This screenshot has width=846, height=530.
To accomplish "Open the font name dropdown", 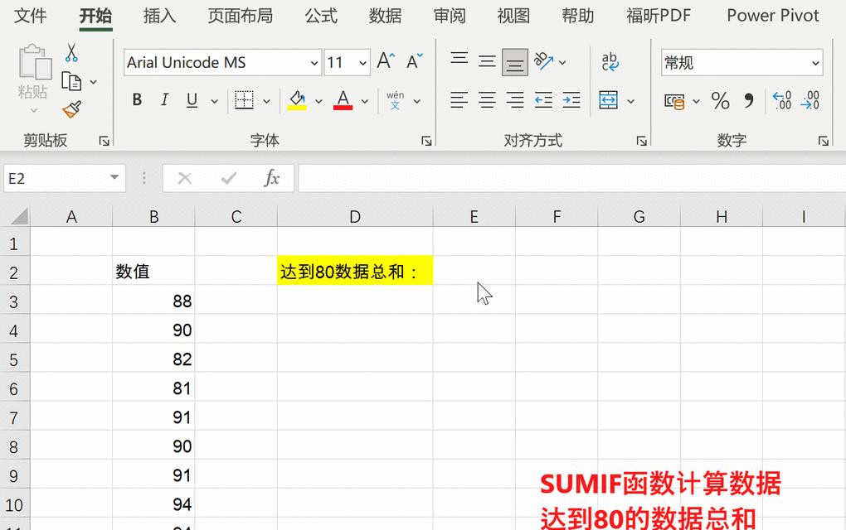I will 314,63.
